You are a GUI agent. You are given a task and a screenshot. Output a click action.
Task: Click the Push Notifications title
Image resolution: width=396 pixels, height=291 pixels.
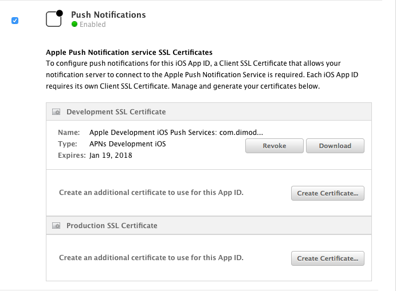click(108, 15)
